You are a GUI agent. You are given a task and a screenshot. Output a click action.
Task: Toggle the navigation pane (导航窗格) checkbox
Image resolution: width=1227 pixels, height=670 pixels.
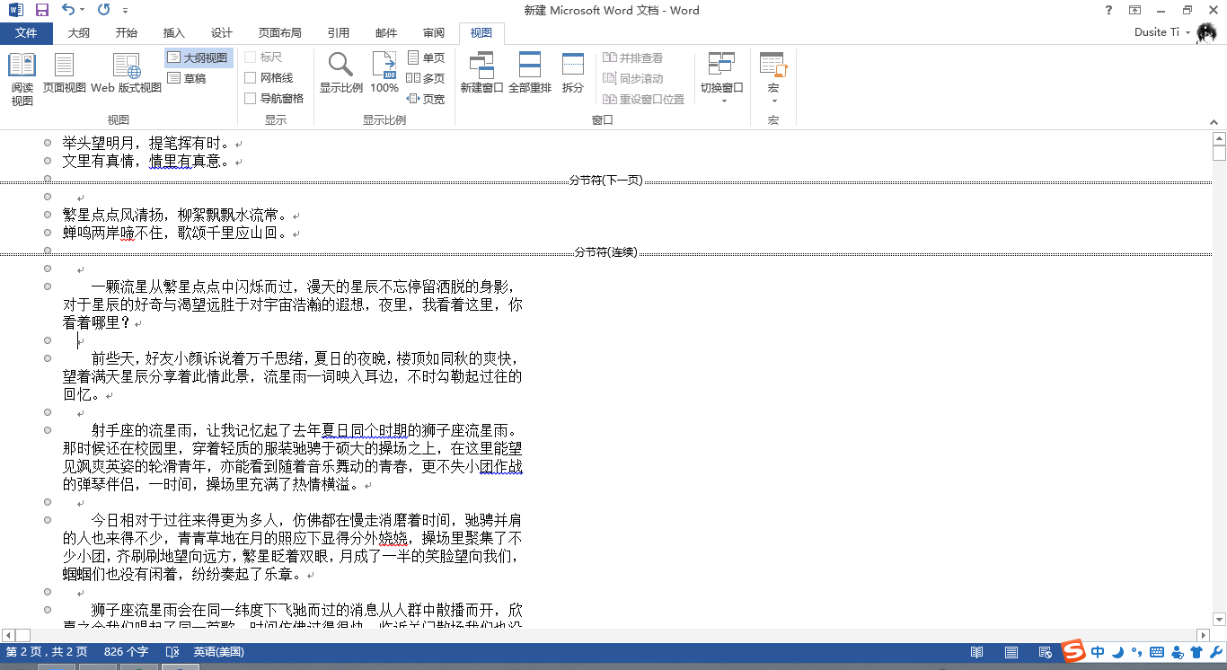(x=251, y=99)
